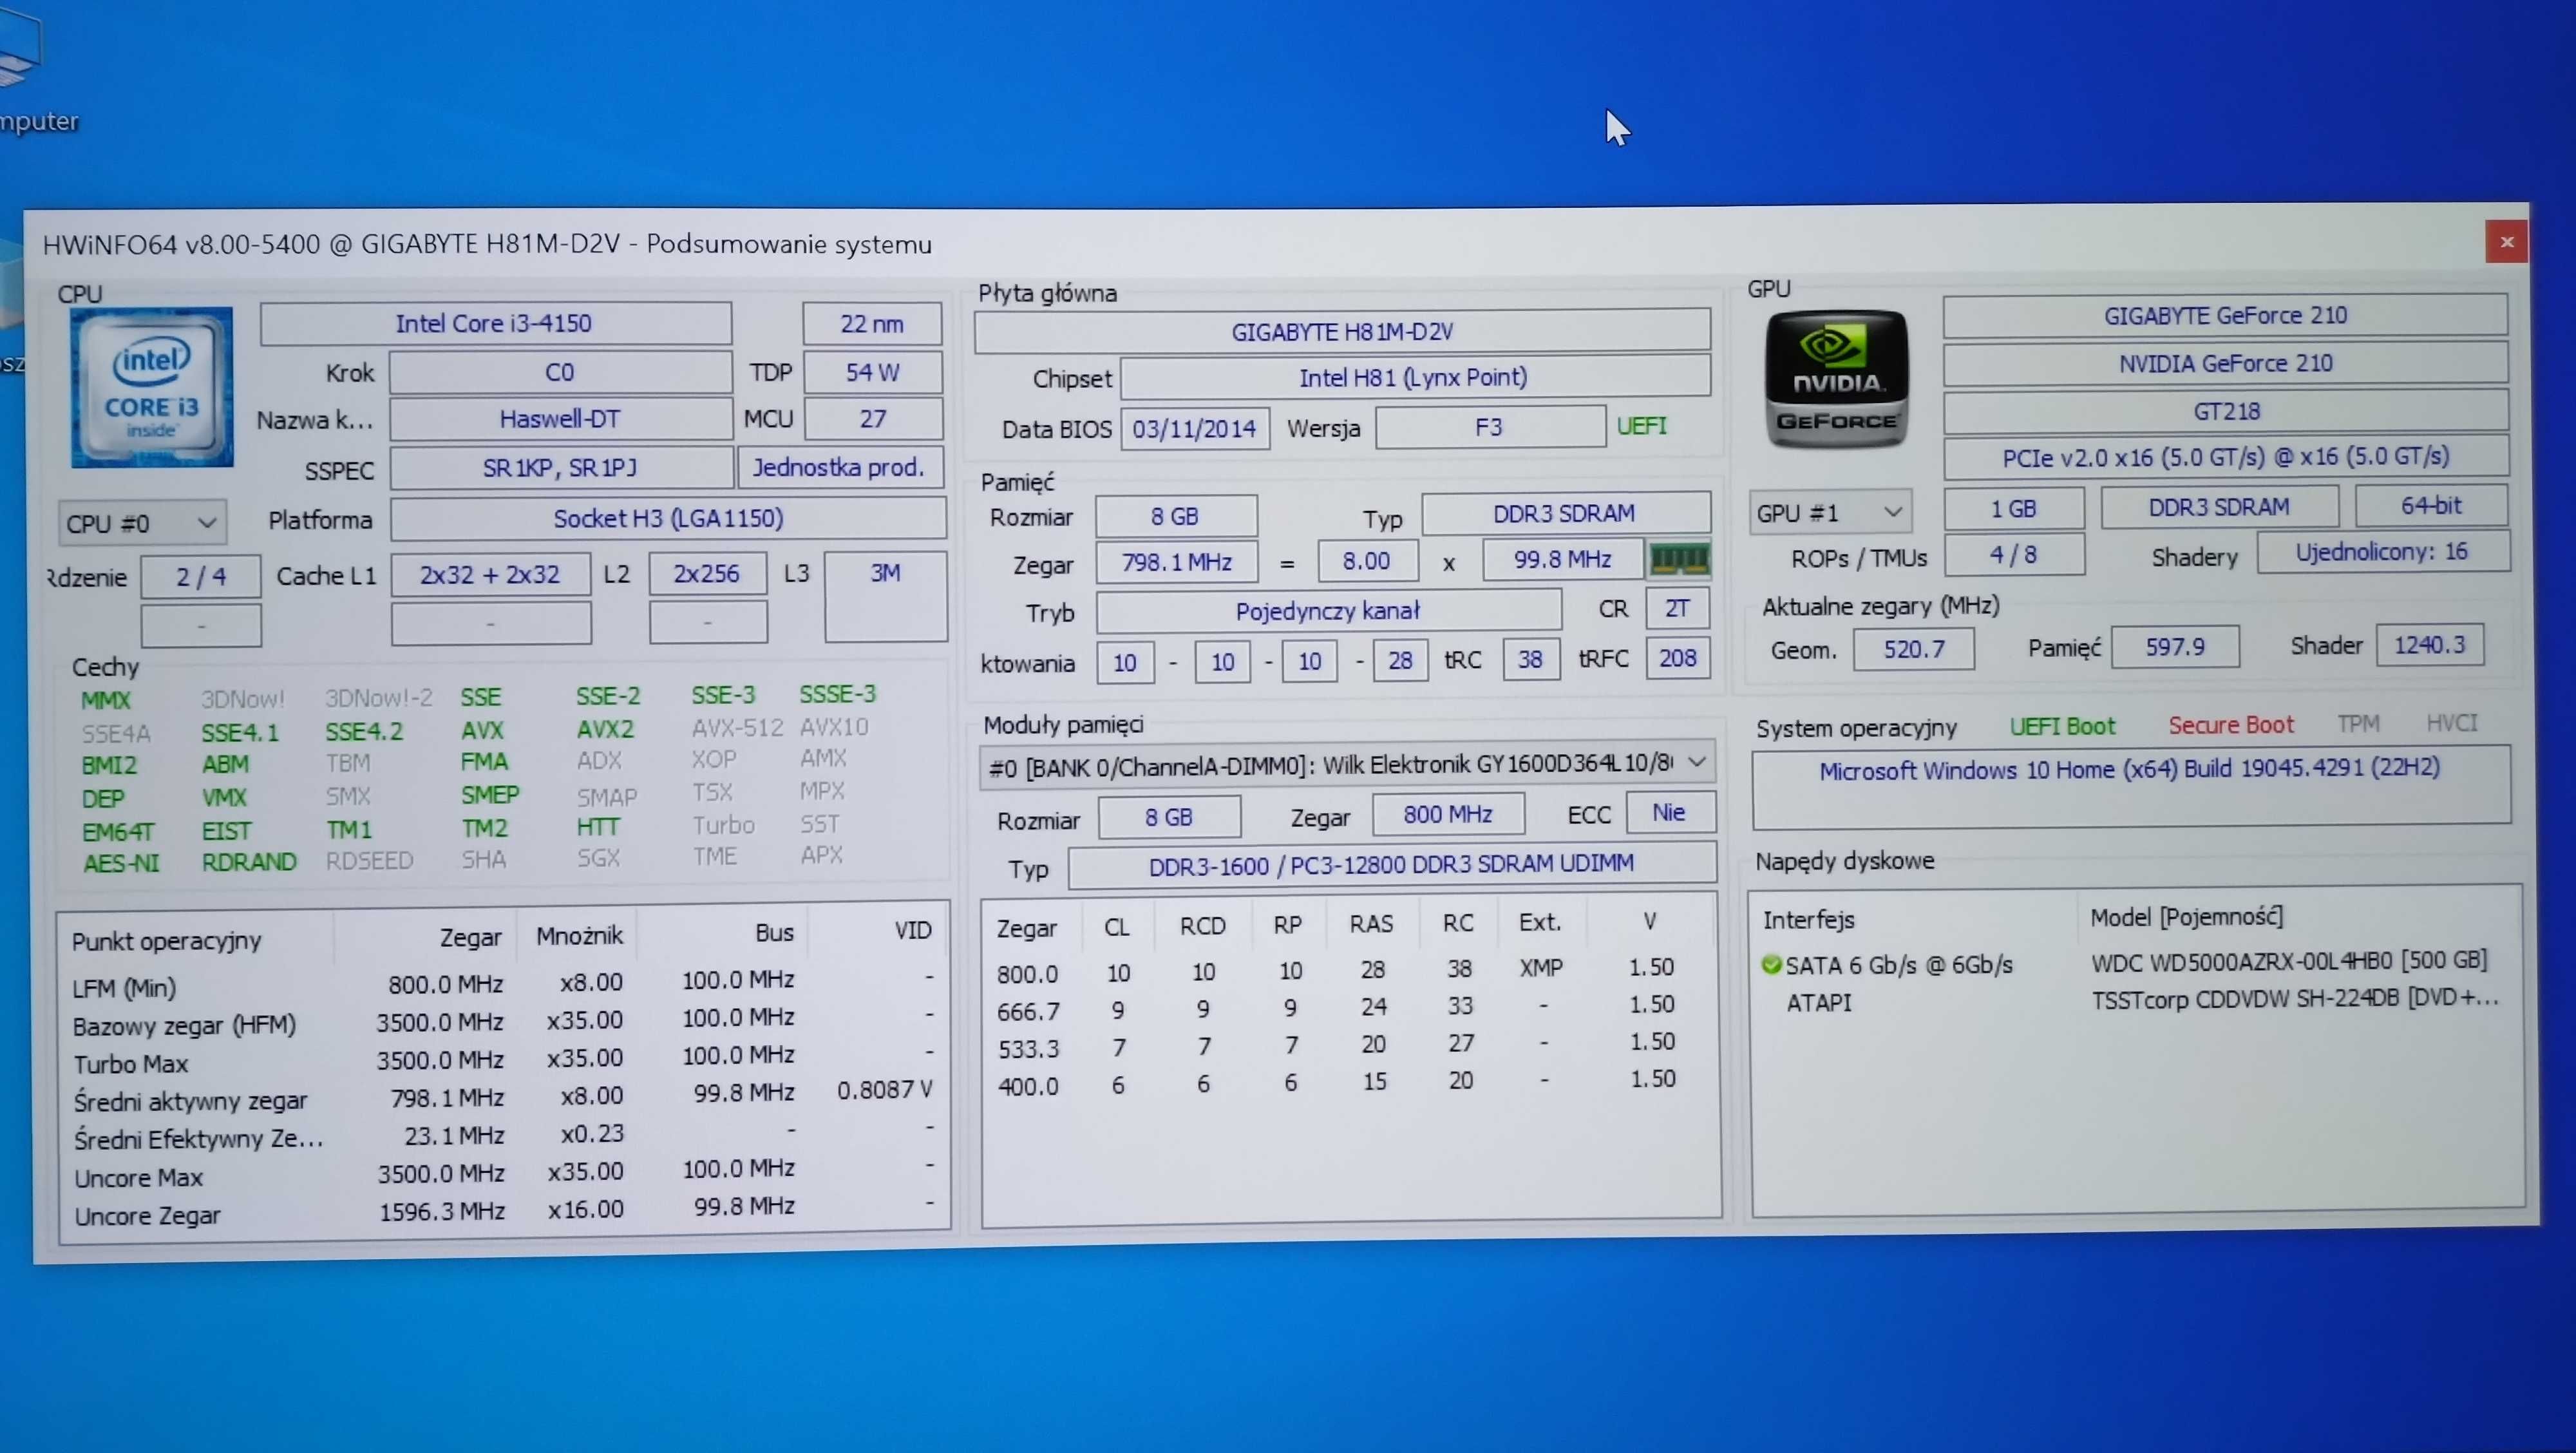Click the green memory module icon
This screenshot has height=1453, width=2576.
click(1679, 559)
